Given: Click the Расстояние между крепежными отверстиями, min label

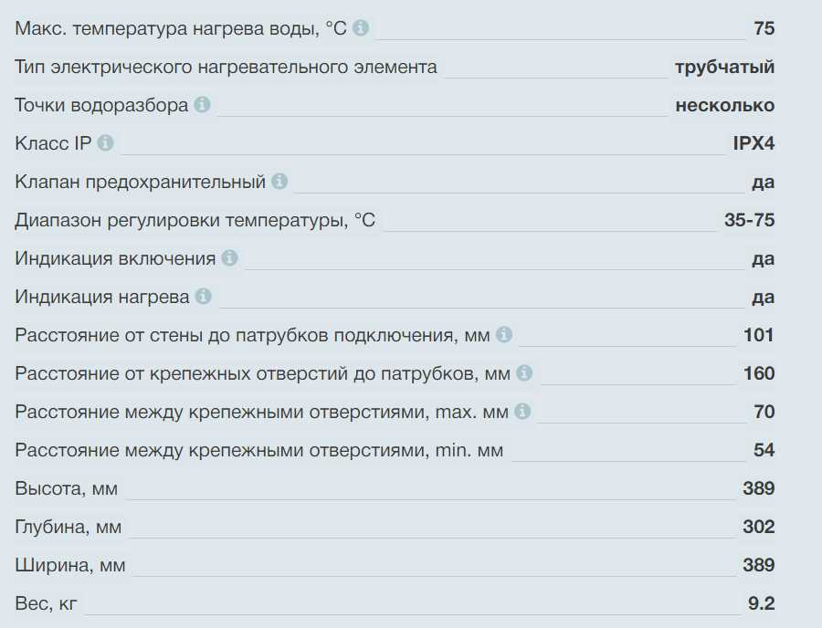Looking at the screenshot, I should click(258, 450).
